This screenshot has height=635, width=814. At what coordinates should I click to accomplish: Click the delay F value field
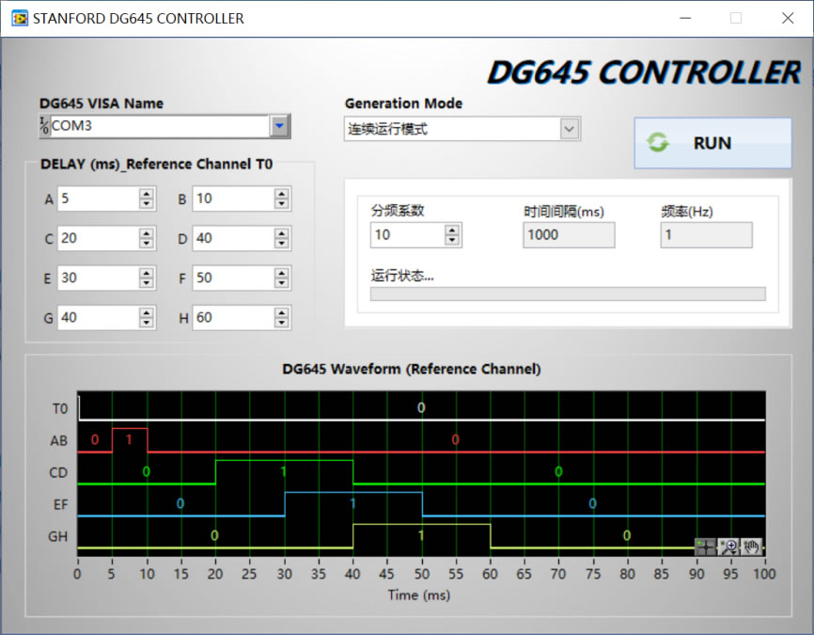(x=232, y=278)
